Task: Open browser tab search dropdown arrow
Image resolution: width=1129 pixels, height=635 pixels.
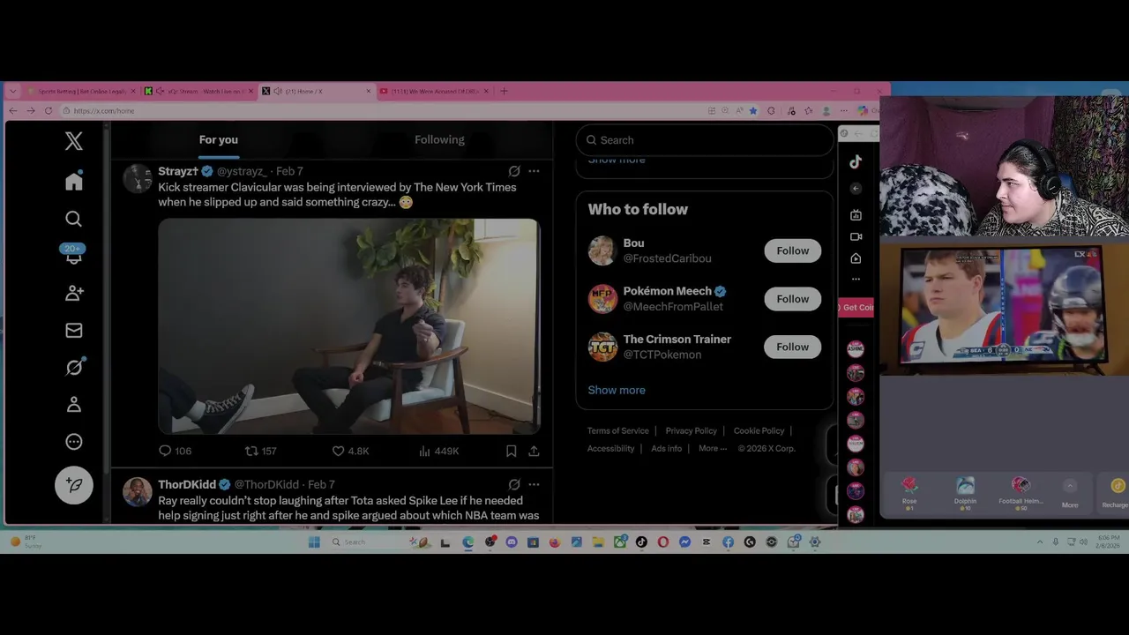Action: (x=12, y=91)
